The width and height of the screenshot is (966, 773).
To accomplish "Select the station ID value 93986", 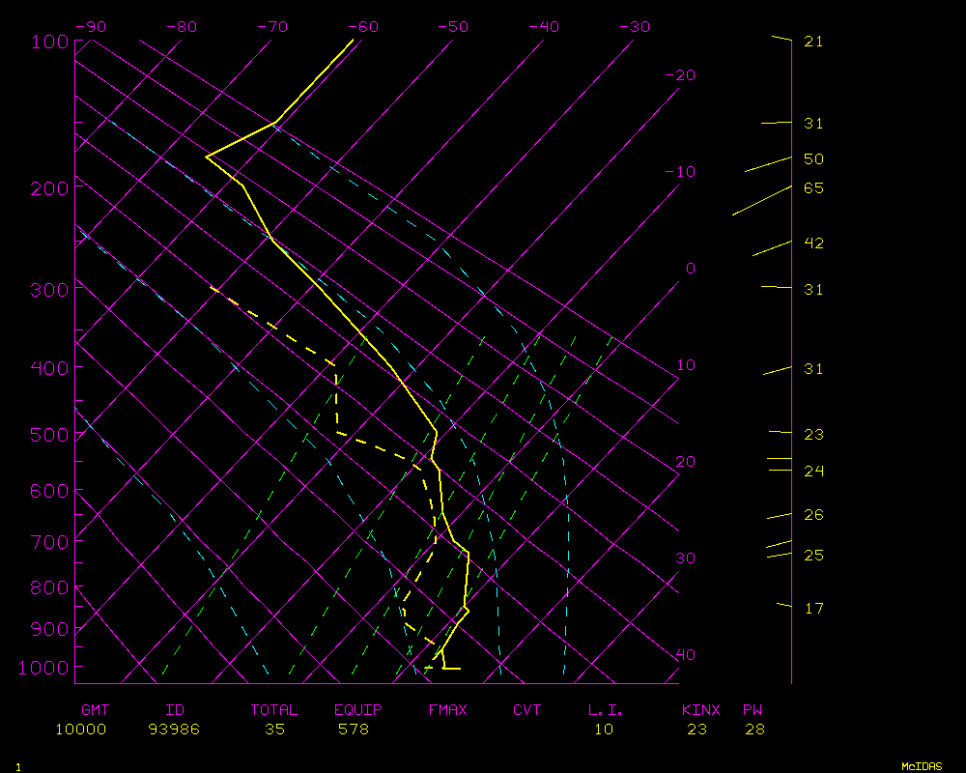I will pyautogui.click(x=174, y=729).
